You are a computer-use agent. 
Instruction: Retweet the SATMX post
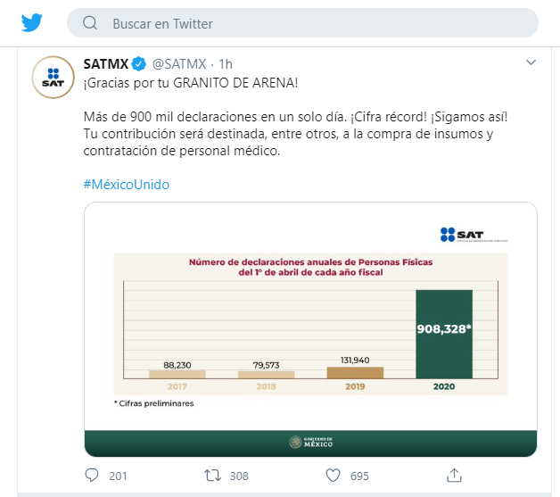click(212, 476)
